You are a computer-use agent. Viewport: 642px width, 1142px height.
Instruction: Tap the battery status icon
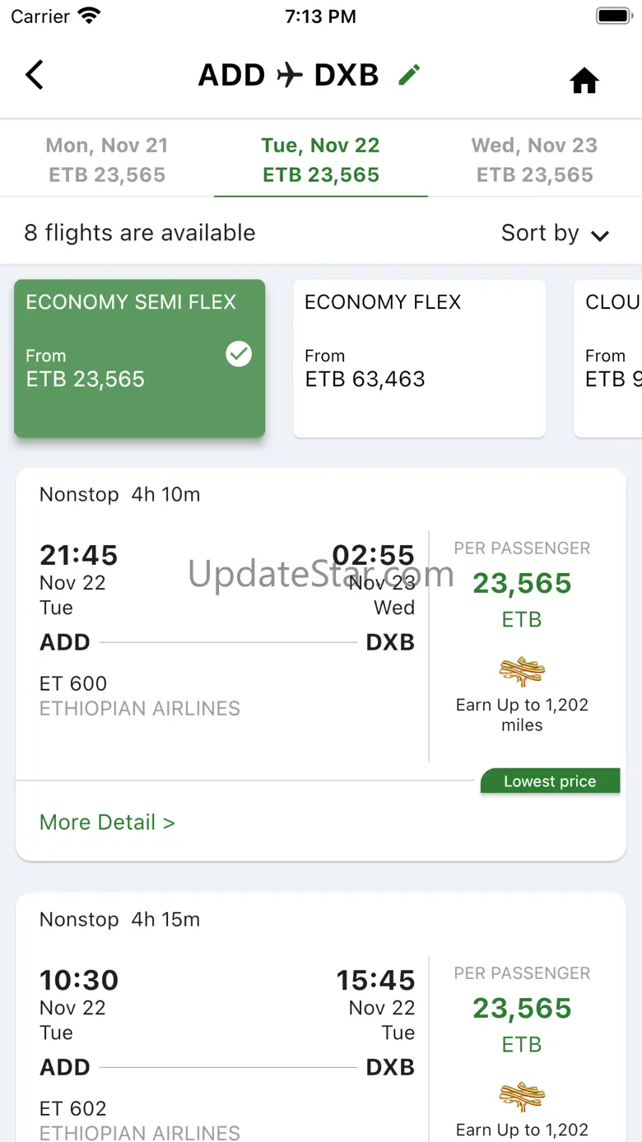pyautogui.click(x=612, y=16)
